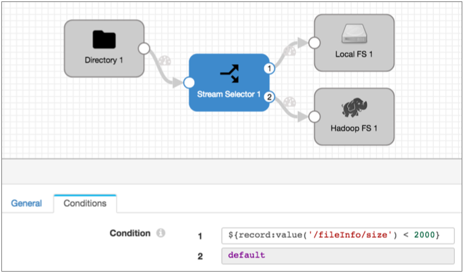Click the folder icon in Directory 1

tap(104, 39)
